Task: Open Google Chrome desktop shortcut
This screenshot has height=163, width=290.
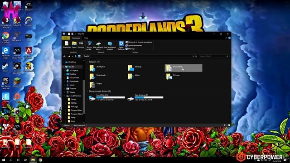Action: tap(5, 38)
